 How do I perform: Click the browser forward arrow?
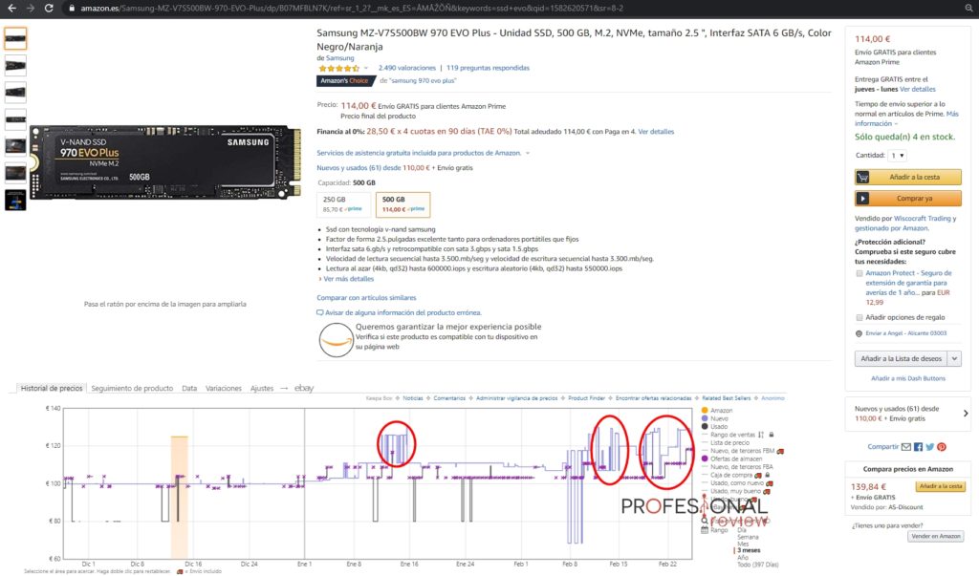pyautogui.click(x=30, y=8)
